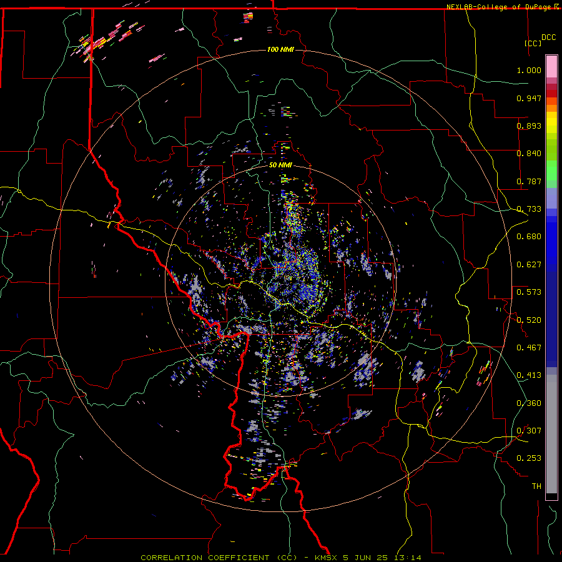Pick the gray section of the color scale

551,434
